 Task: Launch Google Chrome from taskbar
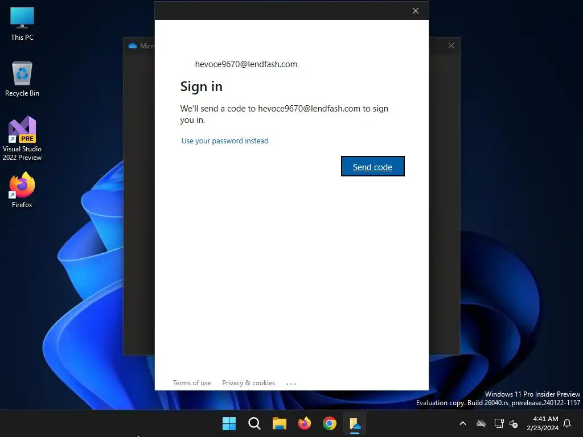pyautogui.click(x=330, y=423)
